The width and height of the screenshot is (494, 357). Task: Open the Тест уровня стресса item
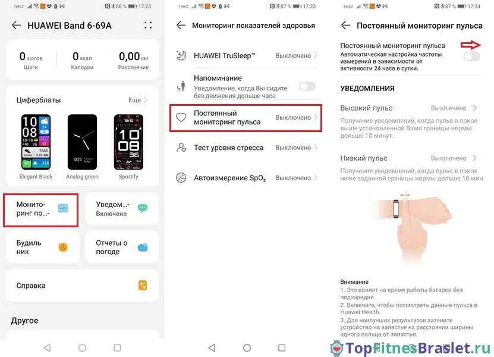[246, 148]
